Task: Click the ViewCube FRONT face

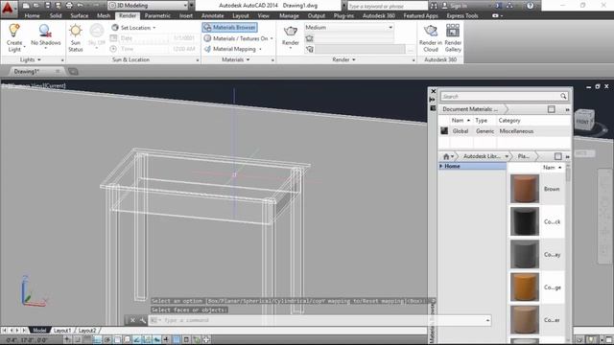Action: [583, 121]
